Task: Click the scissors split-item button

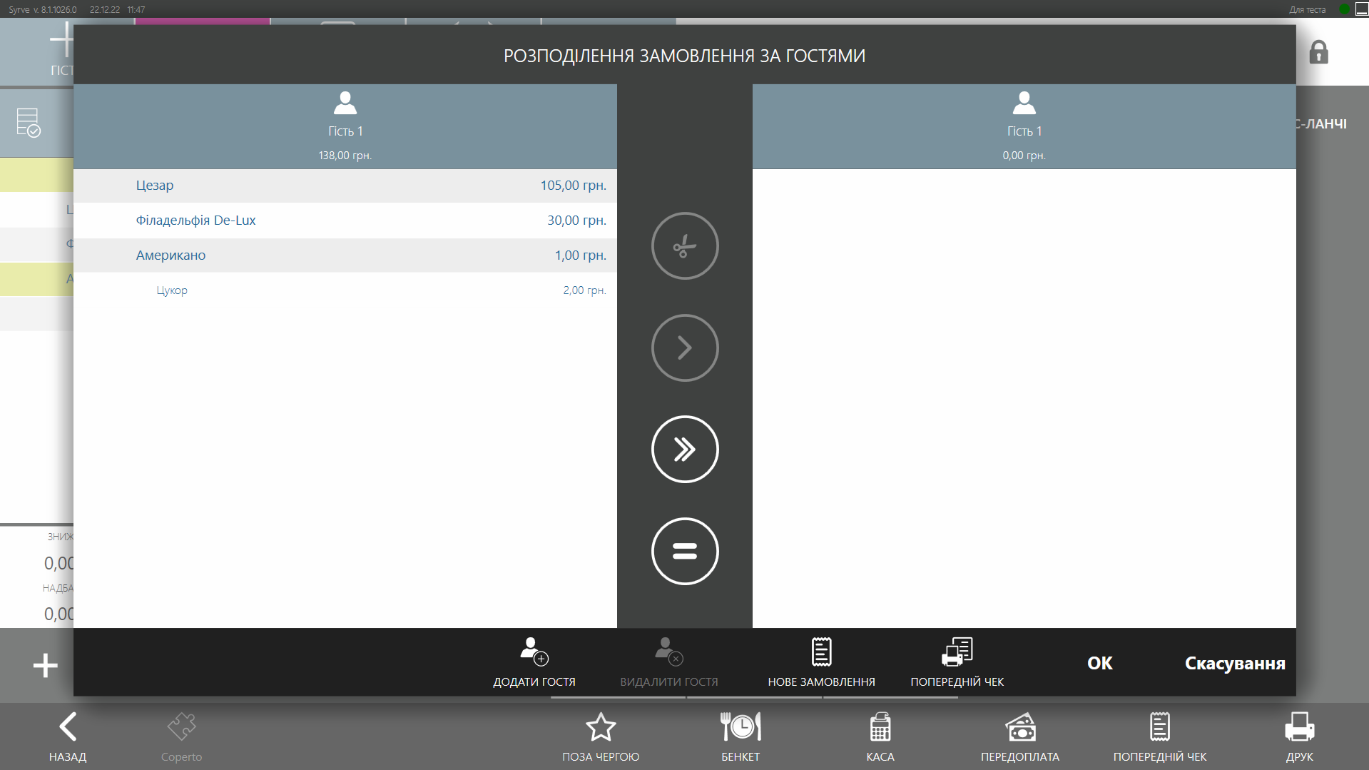Action: tap(684, 246)
